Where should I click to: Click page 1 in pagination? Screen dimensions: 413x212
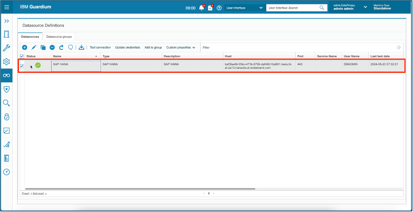(209, 193)
